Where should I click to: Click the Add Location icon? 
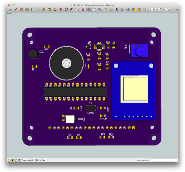[x=105, y=9]
